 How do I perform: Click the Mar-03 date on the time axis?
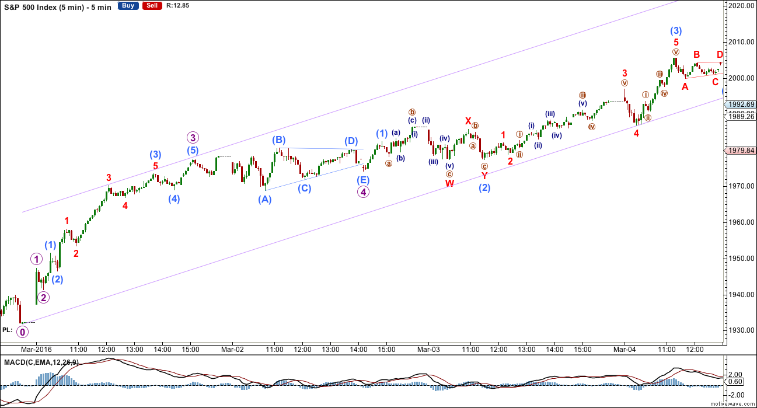coord(428,349)
